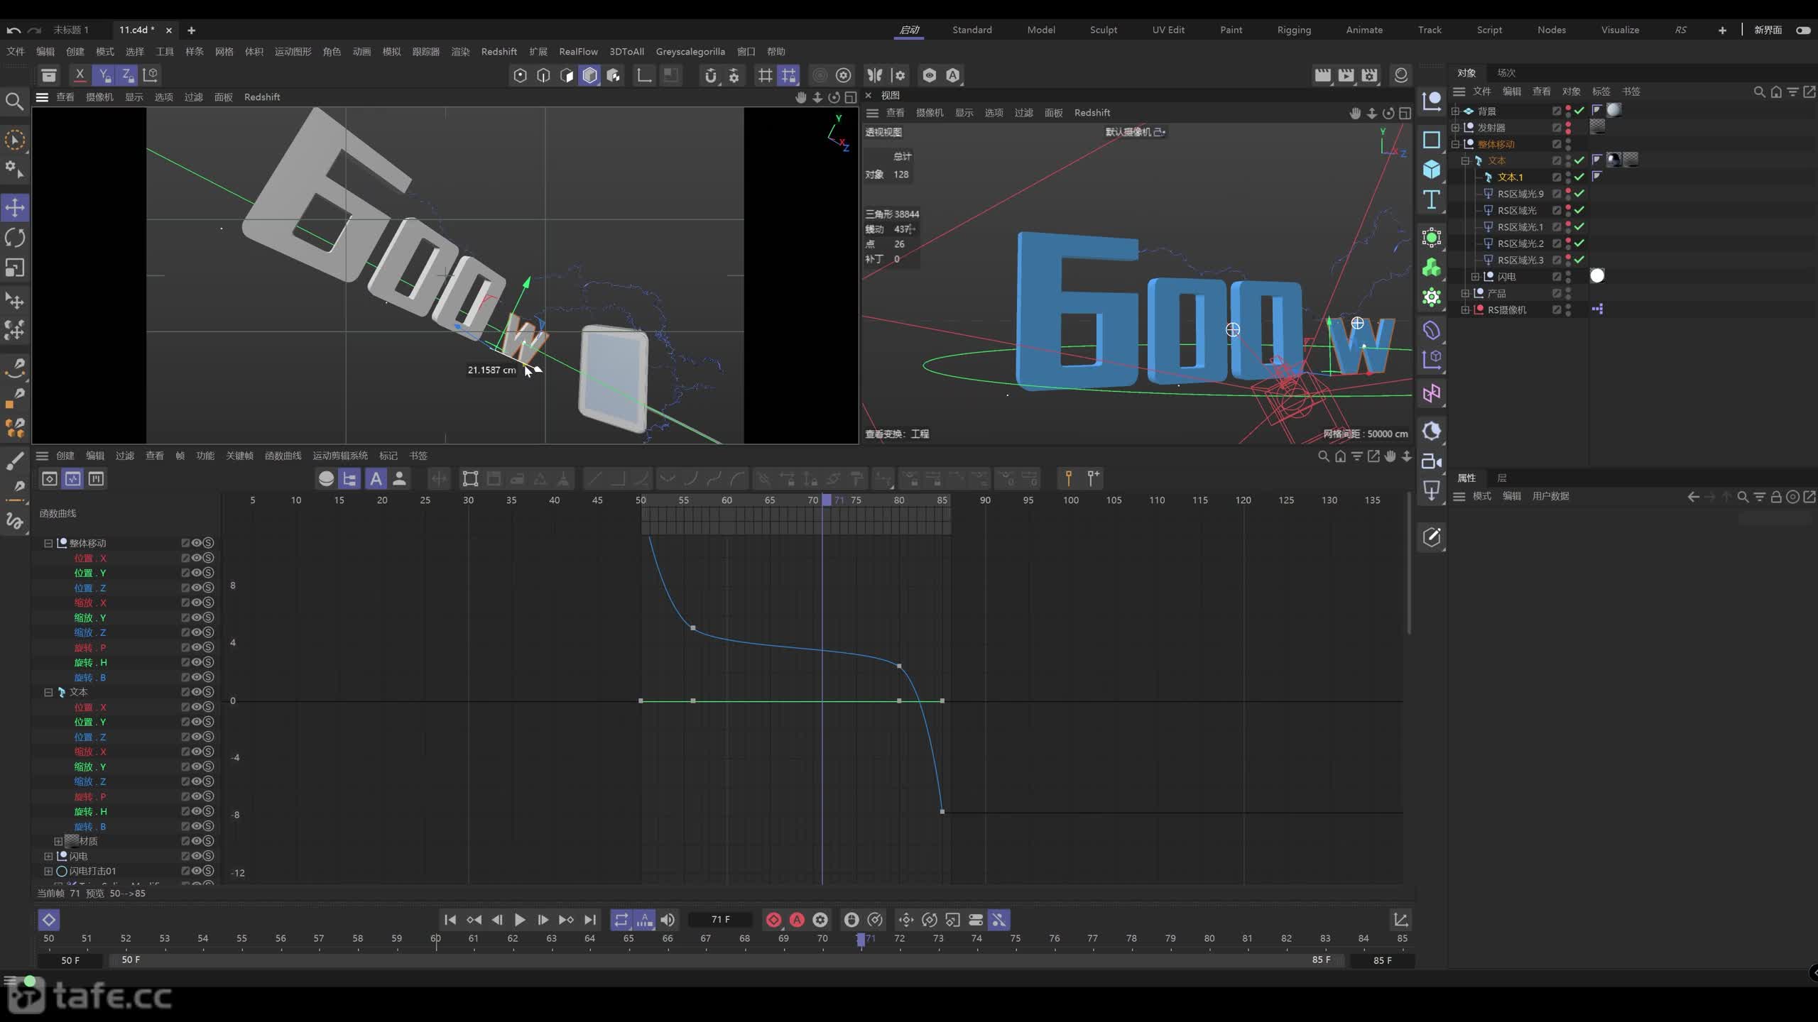Open the Redshift menu in main menu bar
Viewport: 1818px width, 1022px height.
click(499, 51)
